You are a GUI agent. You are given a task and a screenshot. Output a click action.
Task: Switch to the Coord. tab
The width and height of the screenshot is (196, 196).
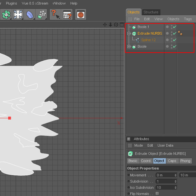[146, 161]
